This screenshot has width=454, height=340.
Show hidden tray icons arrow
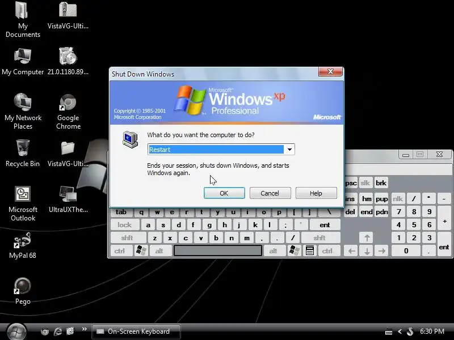point(400,331)
